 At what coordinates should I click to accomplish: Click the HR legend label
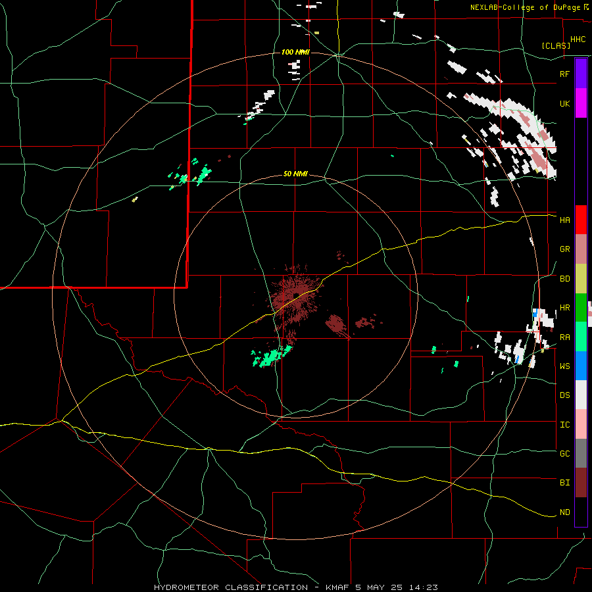[x=564, y=308]
